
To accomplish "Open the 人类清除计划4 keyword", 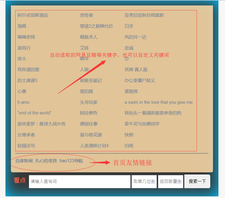I will (x=94, y=146).
